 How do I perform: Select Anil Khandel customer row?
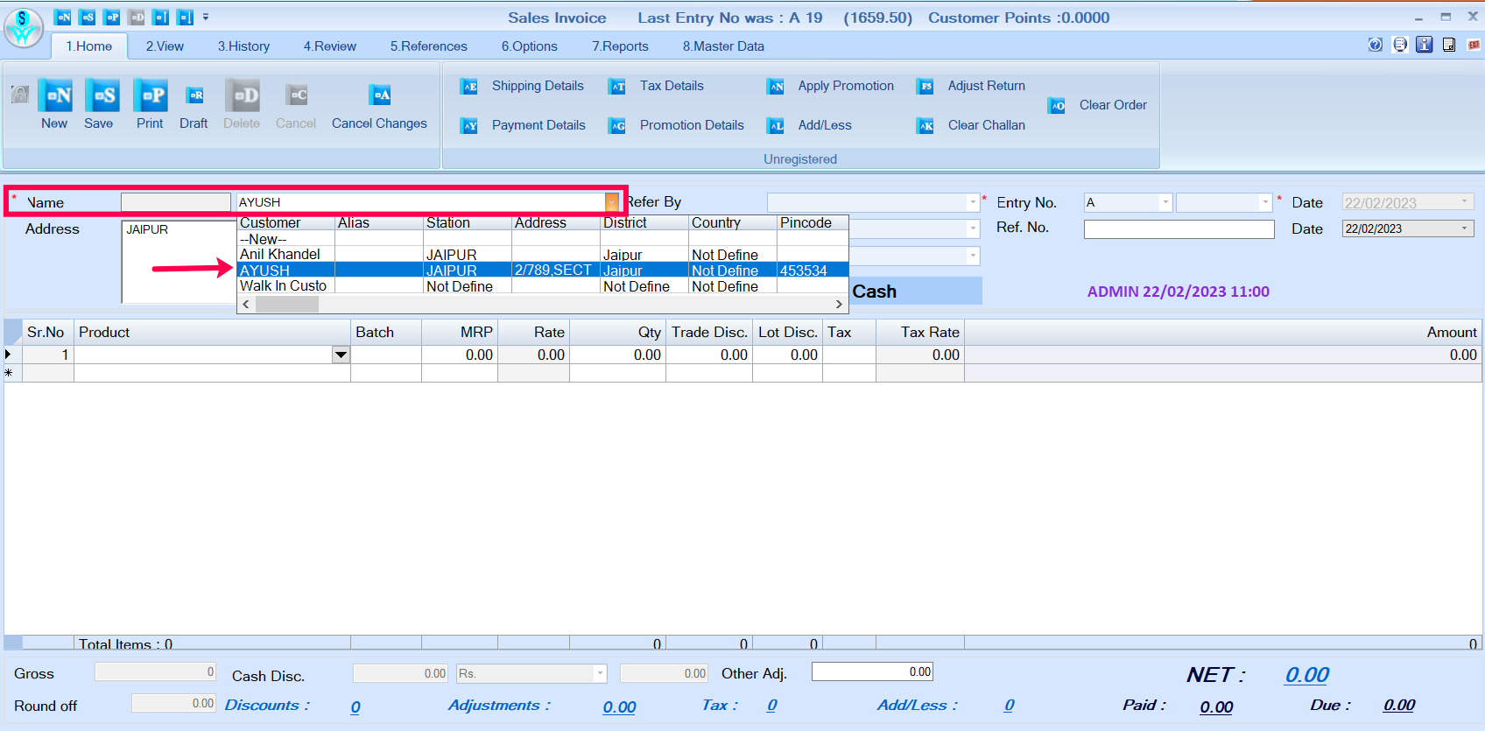[x=543, y=255]
